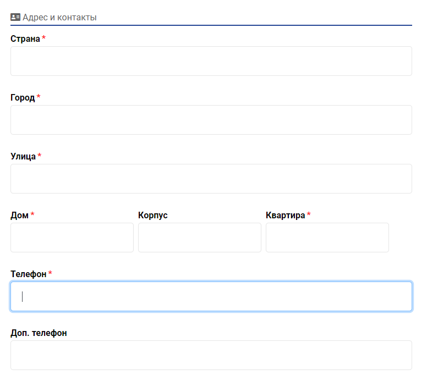Image resolution: width=427 pixels, height=386 pixels.
Task: Click inside the focused Телефон field
Action: (211, 296)
